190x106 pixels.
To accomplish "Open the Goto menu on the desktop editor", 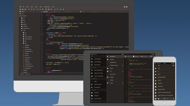I will (36, 7).
